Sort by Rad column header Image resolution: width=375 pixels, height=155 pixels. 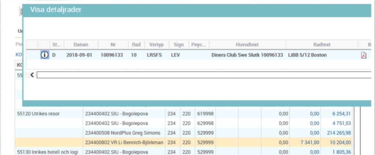click(x=136, y=44)
